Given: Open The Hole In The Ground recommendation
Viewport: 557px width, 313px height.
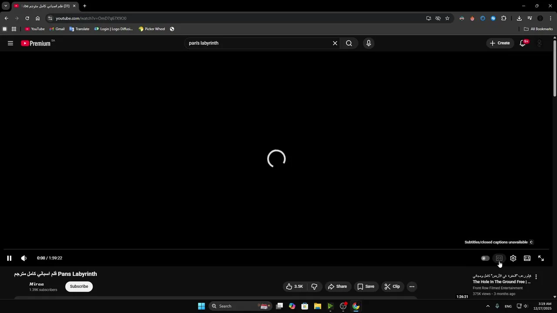Looking at the screenshot, I should [x=502, y=282].
